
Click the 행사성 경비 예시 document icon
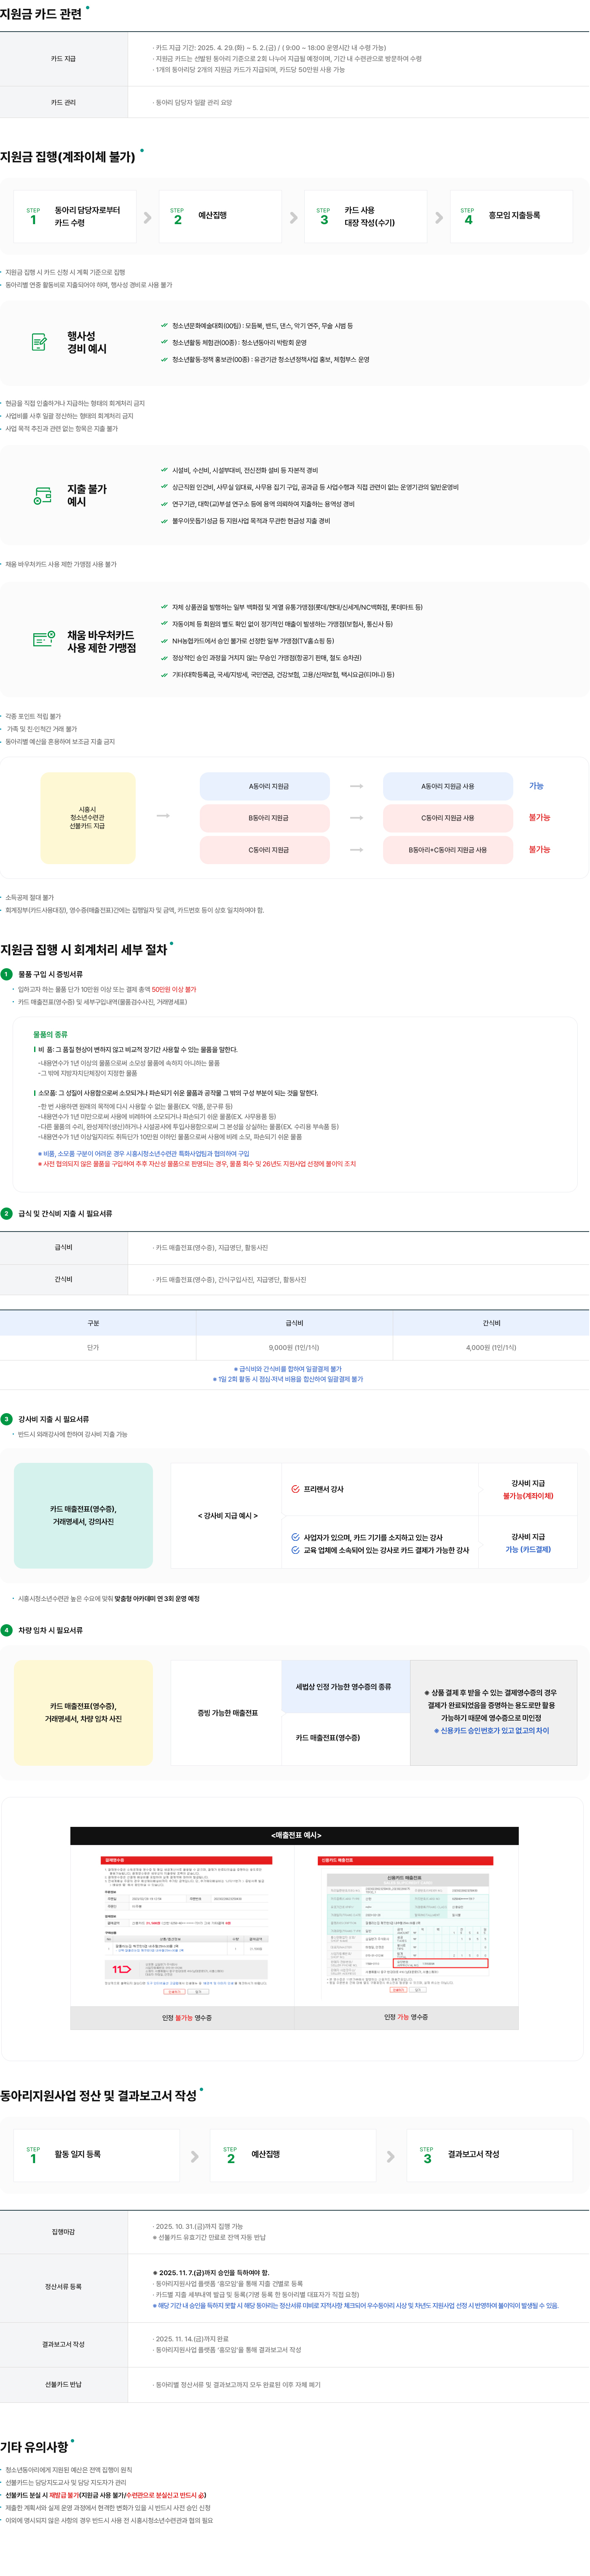(39, 343)
